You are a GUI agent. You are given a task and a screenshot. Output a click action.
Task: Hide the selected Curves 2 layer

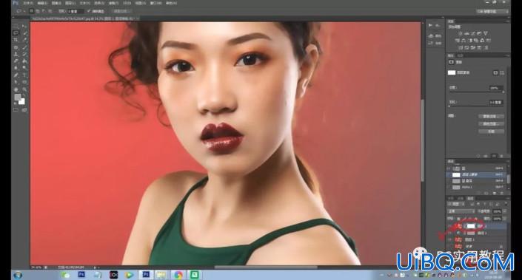[450, 226]
